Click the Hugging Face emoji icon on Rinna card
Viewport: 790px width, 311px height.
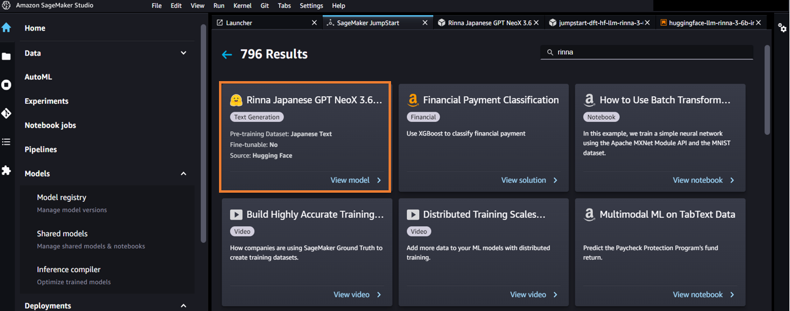(236, 100)
